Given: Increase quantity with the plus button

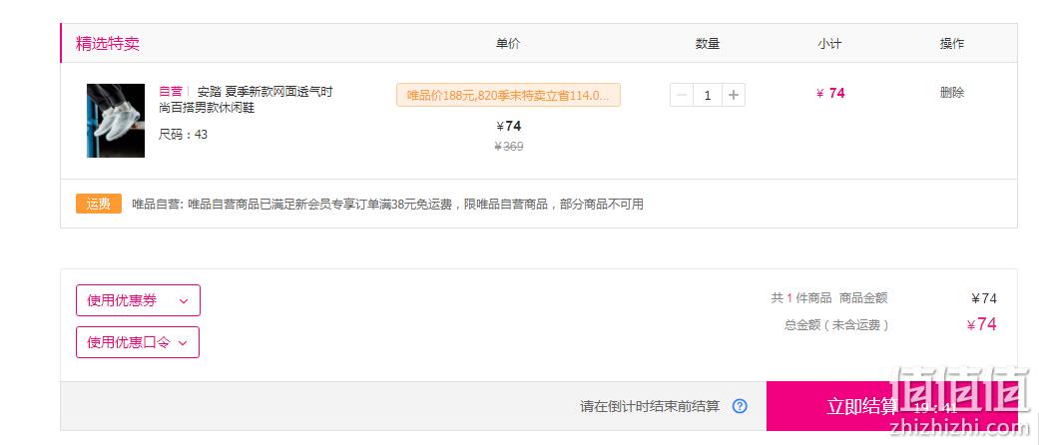Looking at the screenshot, I should click(x=733, y=95).
